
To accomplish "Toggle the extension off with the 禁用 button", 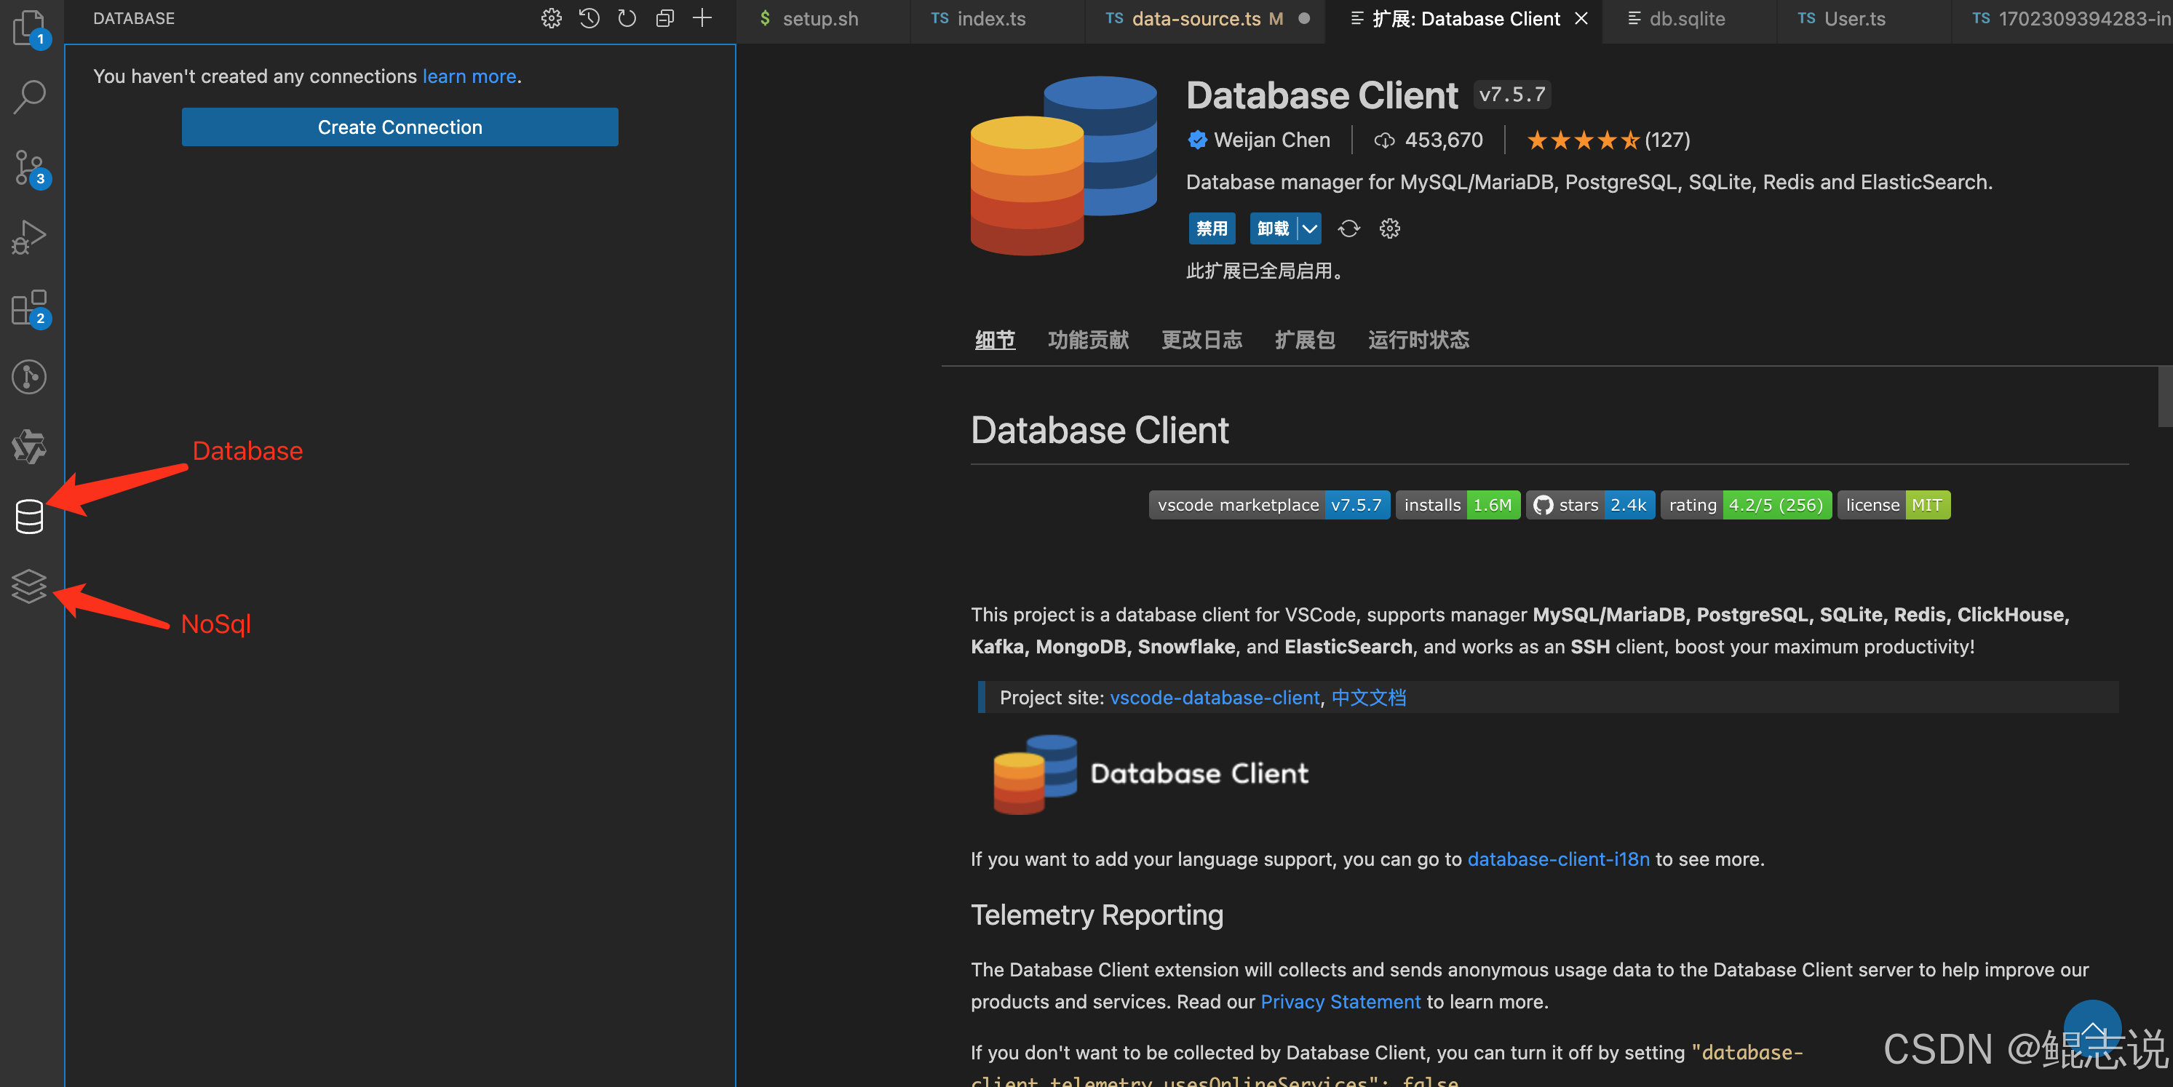I will coord(1212,228).
